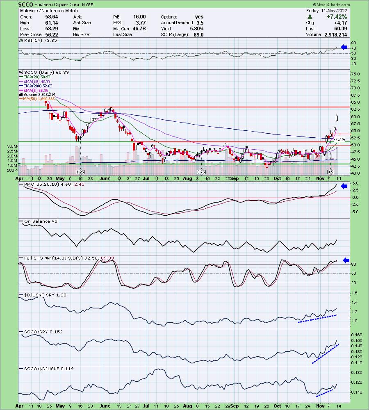Click the small volume bars legend icon
The height and width of the screenshot is (410, 369).
click(x=21, y=95)
